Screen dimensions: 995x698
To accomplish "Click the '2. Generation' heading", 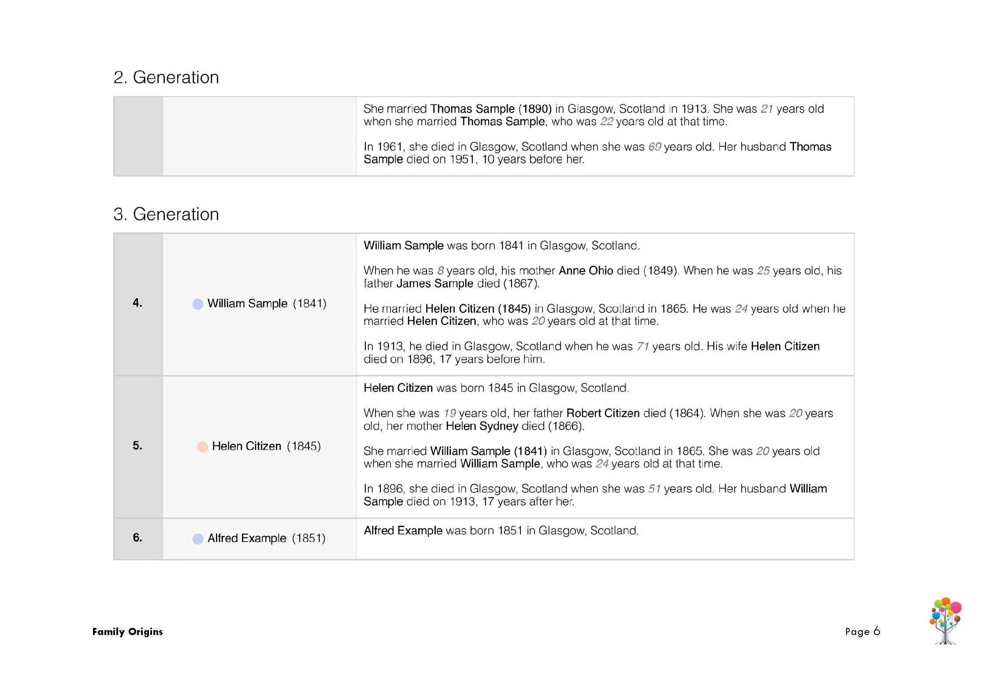I will pos(166,78).
